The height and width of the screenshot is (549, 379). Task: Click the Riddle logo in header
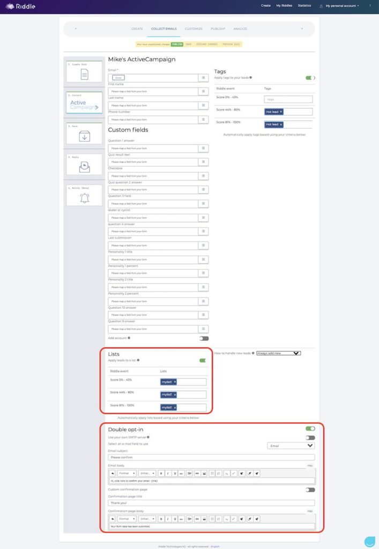coord(20,6)
